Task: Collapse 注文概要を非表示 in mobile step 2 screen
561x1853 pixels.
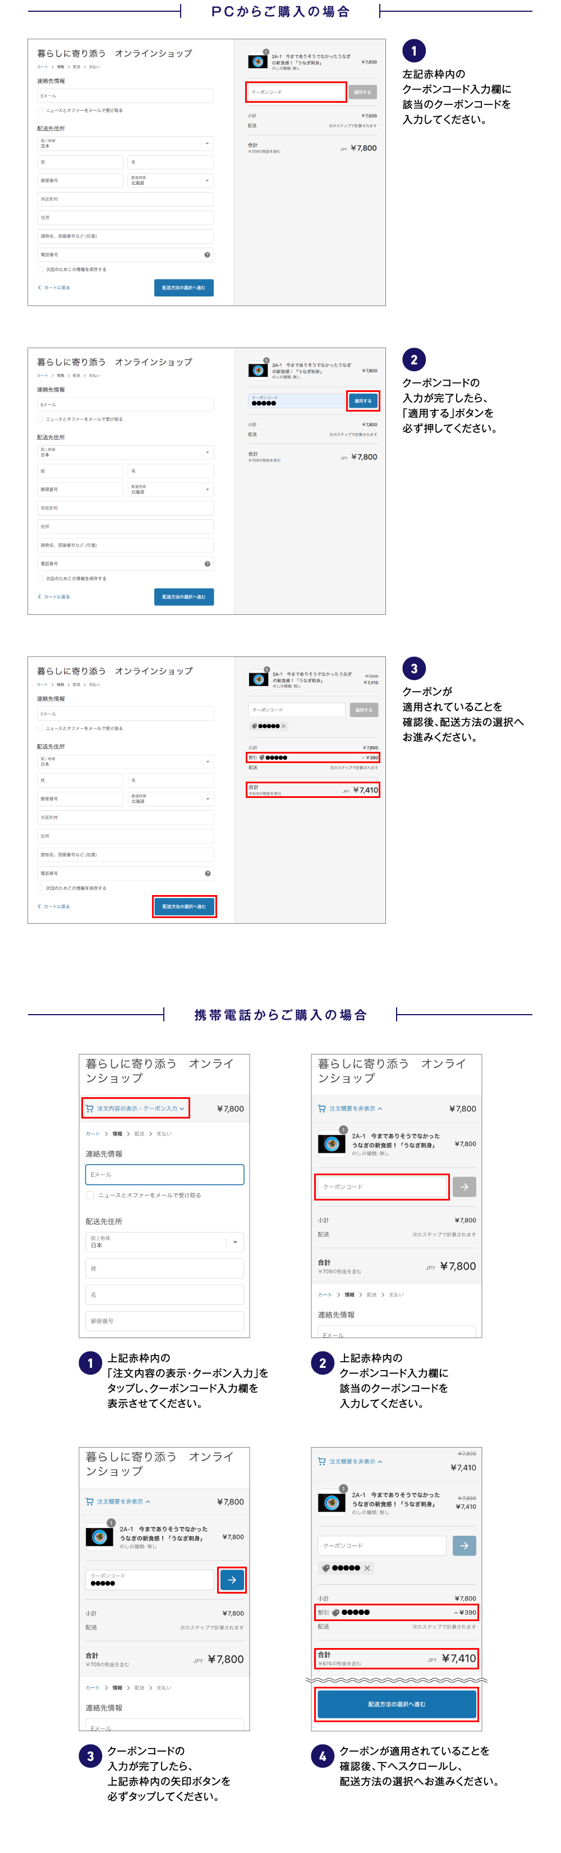Action: pyautogui.click(x=351, y=1108)
